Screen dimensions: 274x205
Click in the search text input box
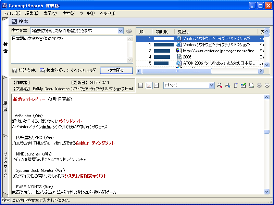(69, 50)
